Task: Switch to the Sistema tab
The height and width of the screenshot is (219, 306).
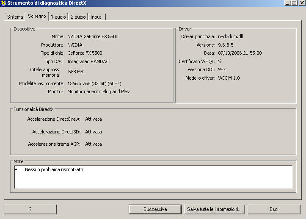Action: click(x=15, y=17)
